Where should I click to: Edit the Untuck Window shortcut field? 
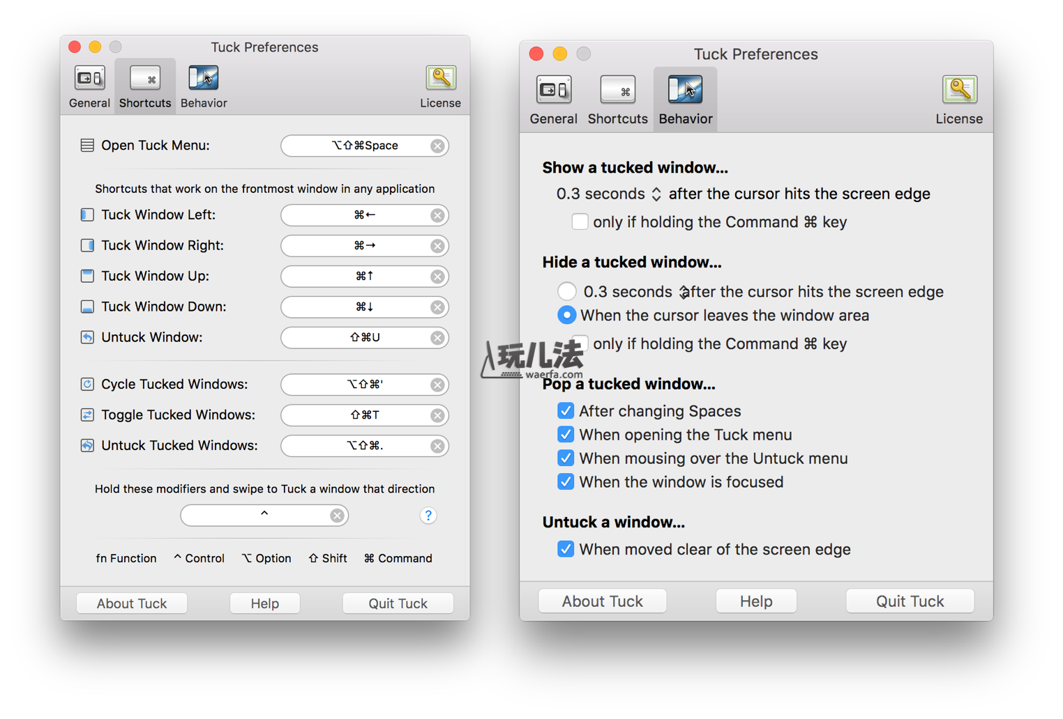[365, 338]
